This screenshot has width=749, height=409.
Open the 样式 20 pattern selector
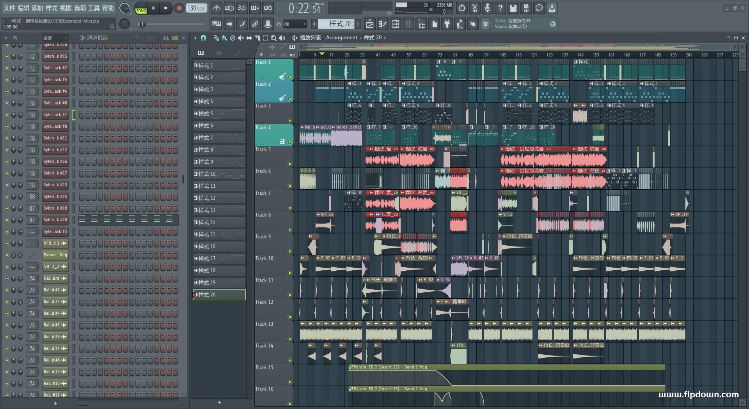[335, 24]
